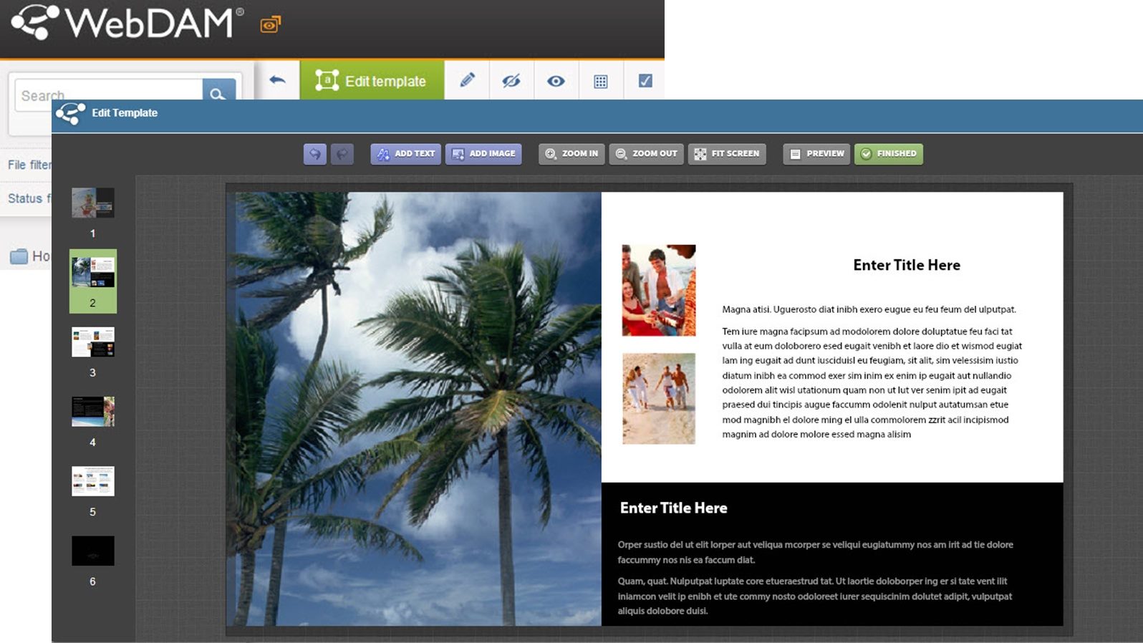
Task: Open the grid view icon
Action: [x=601, y=81]
